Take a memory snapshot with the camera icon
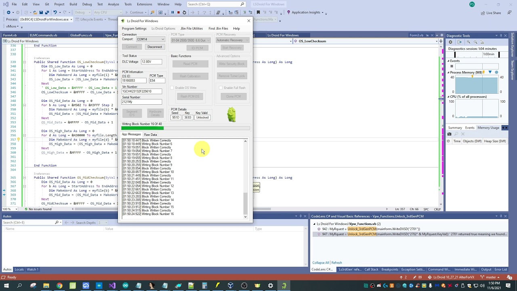Viewport: 517px width, 291px height. click(449, 134)
